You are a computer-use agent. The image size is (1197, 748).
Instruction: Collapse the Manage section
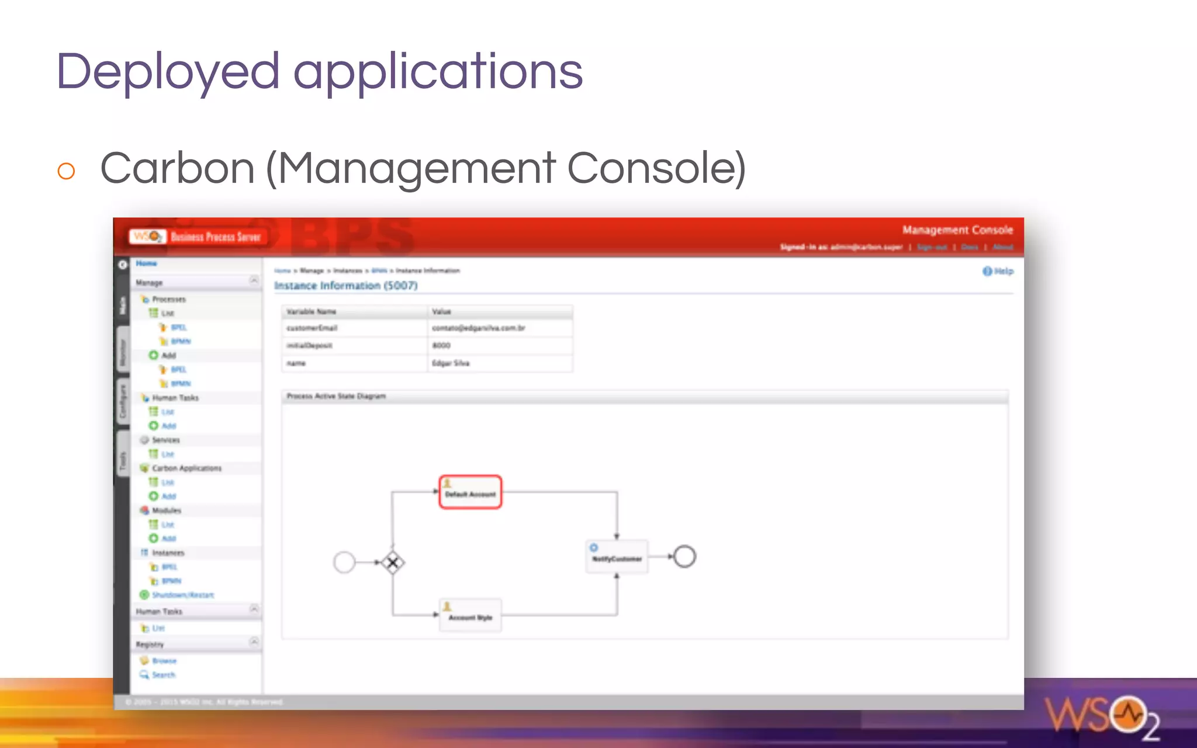tap(254, 280)
